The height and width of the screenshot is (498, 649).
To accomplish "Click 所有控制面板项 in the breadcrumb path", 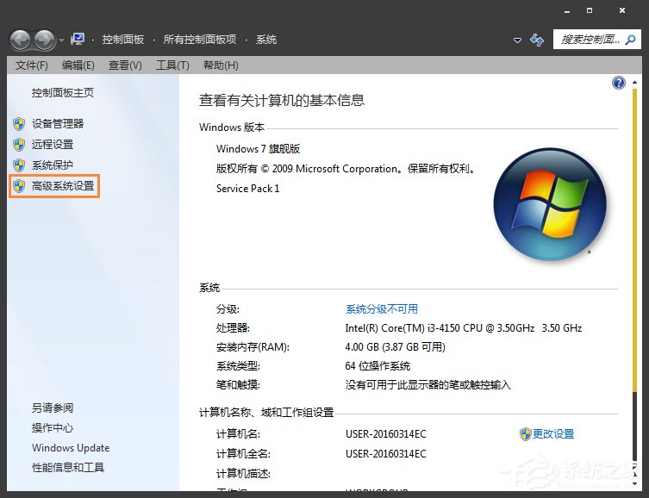I will (x=198, y=40).
